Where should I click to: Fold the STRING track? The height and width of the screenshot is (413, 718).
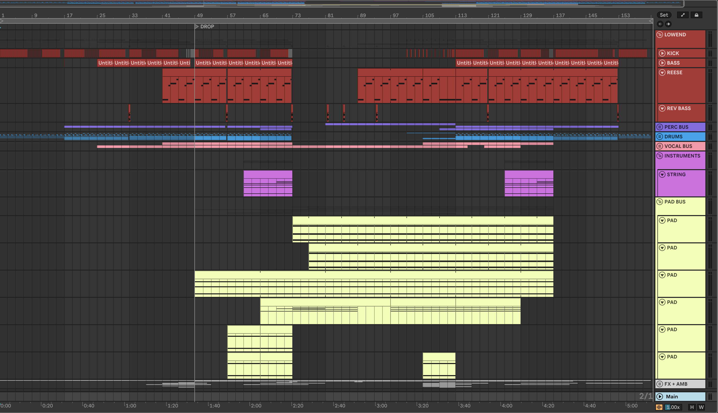662,174
